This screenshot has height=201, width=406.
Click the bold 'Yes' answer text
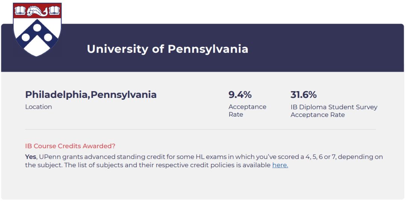31,157
